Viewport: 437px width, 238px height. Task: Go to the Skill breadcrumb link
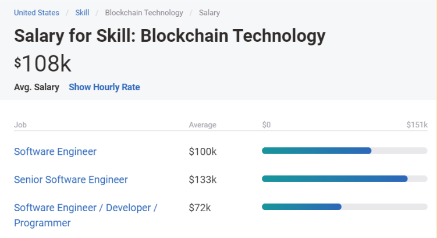[x=82, y=12]
